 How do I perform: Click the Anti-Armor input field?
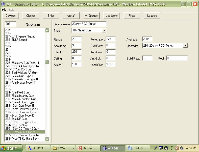point(111,52)
